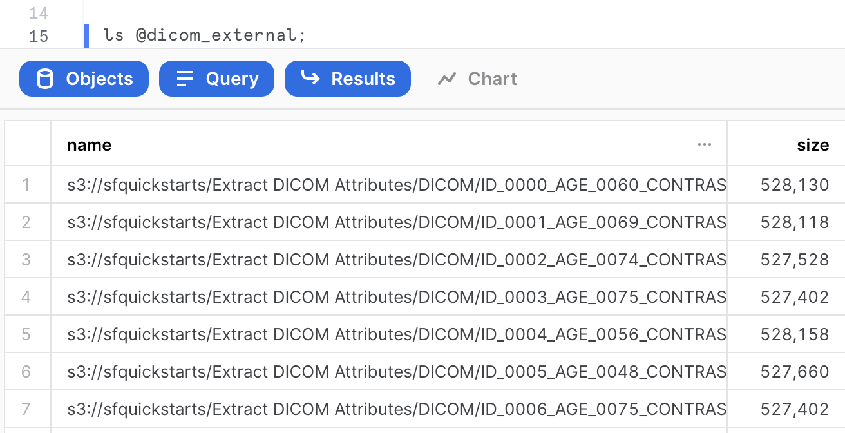Click the blue cursor marker on line 15

tap(86, 36)
